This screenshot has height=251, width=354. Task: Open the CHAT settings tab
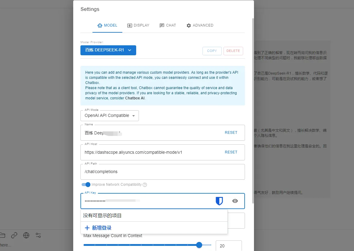(168, 25)
